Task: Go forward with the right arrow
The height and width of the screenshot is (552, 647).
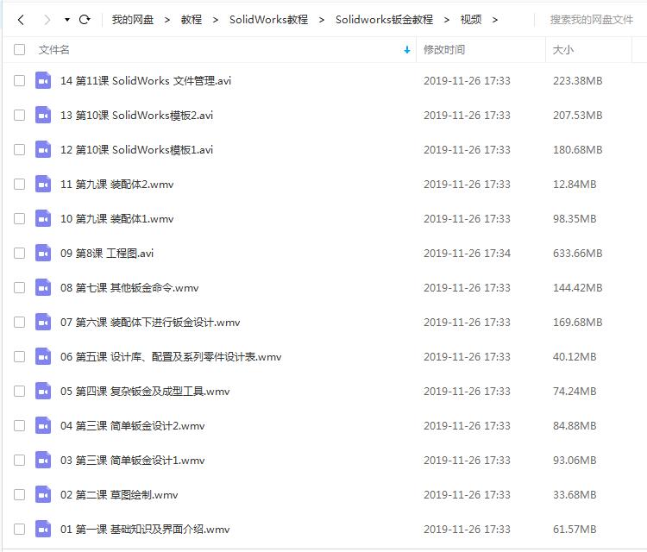Action: [x=47, y=19]
